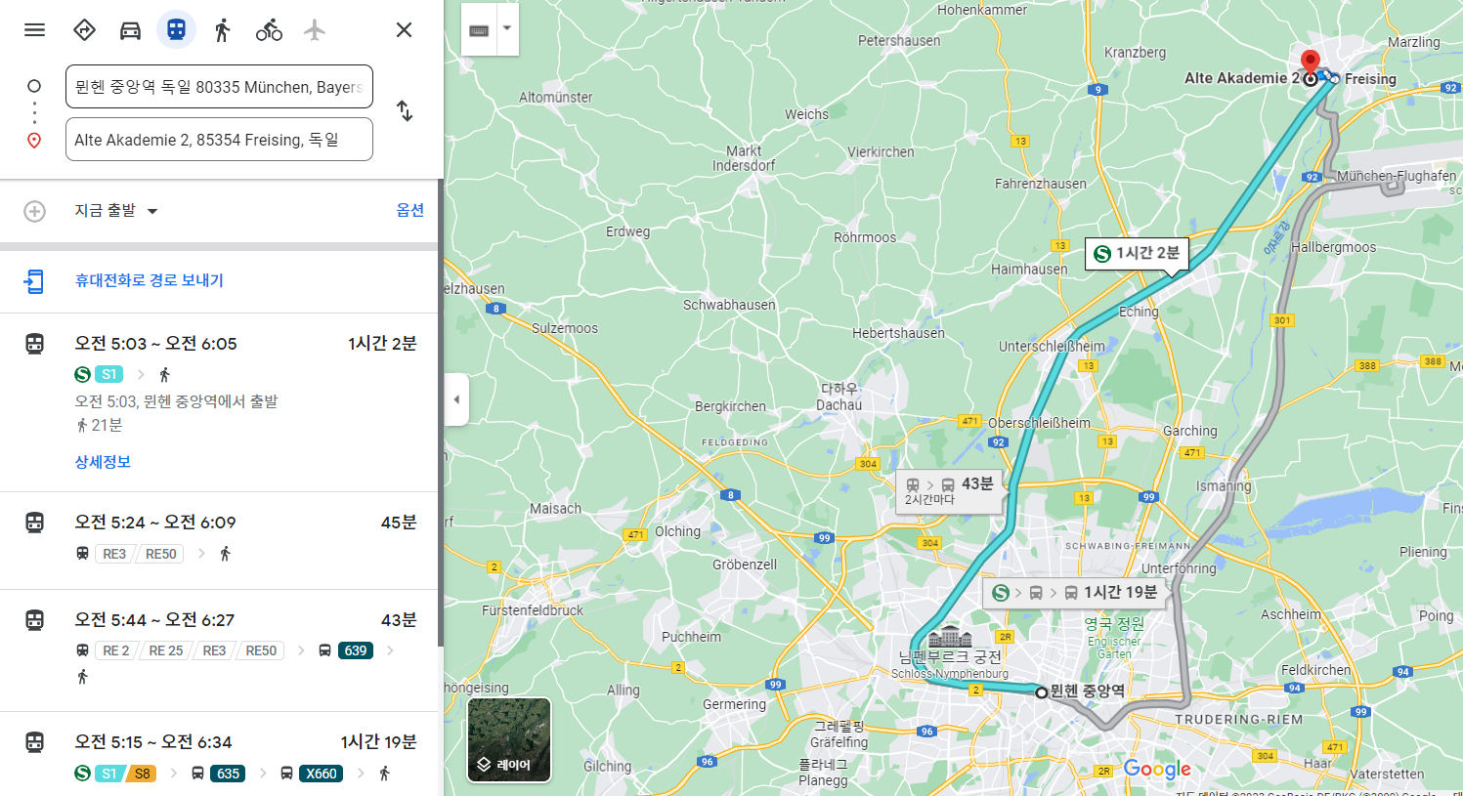Open the 레이어 map layers thumbnail
Viewport: 1463px width, 796px height.
(509, 739)
